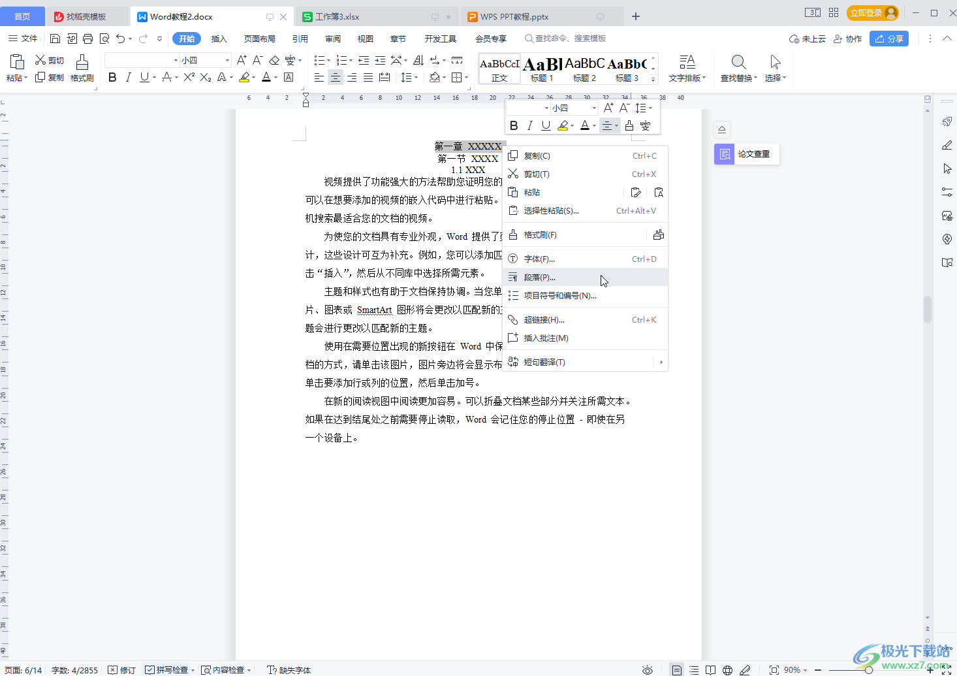Screen dimensions: 957x676
Task: Click the character border icon in the ribbon
Action: [x=289, y=77]
